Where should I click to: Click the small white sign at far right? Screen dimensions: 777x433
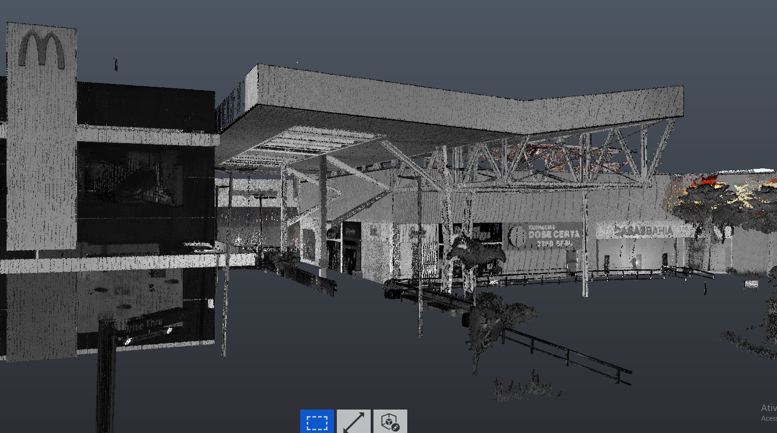tap(751, 284)
